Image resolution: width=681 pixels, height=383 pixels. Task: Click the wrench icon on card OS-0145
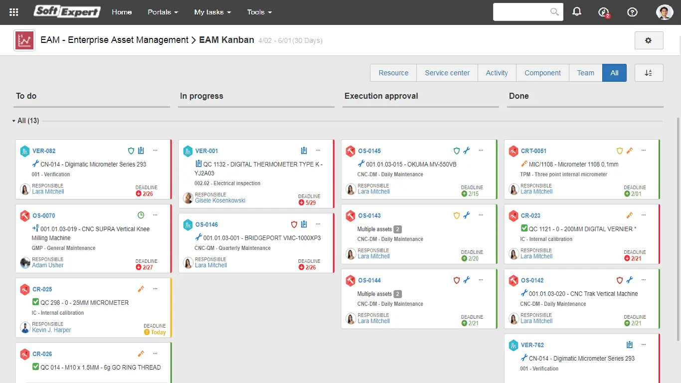pos(467,151)
